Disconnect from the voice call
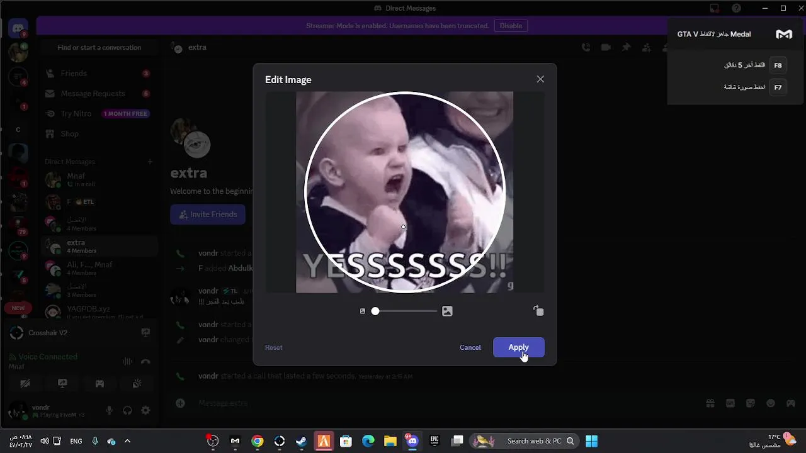 145,361
